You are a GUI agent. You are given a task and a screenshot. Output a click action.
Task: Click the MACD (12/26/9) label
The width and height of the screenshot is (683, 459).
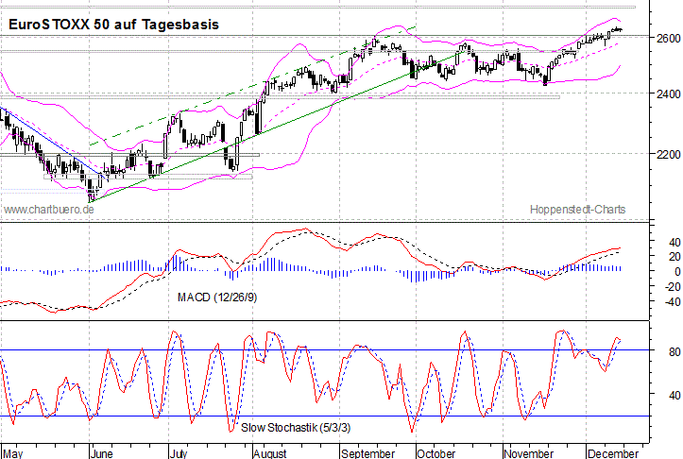pos(217,297)
